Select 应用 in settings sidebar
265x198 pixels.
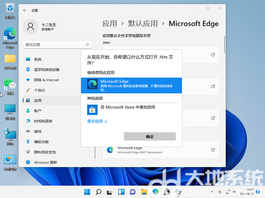pyautogui.click(x=52, y=101)
